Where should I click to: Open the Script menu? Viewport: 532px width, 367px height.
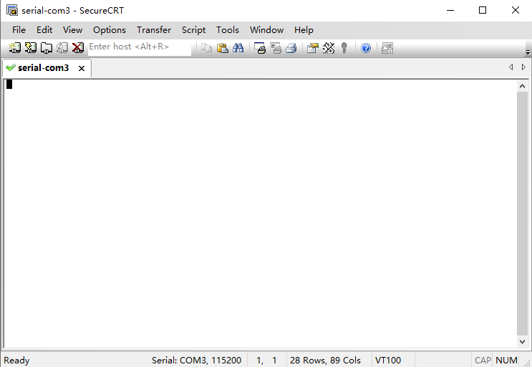193,29
